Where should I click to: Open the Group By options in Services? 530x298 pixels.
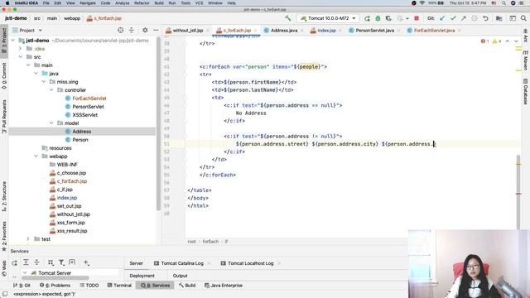pyautogui.click(x=51, y=262)
